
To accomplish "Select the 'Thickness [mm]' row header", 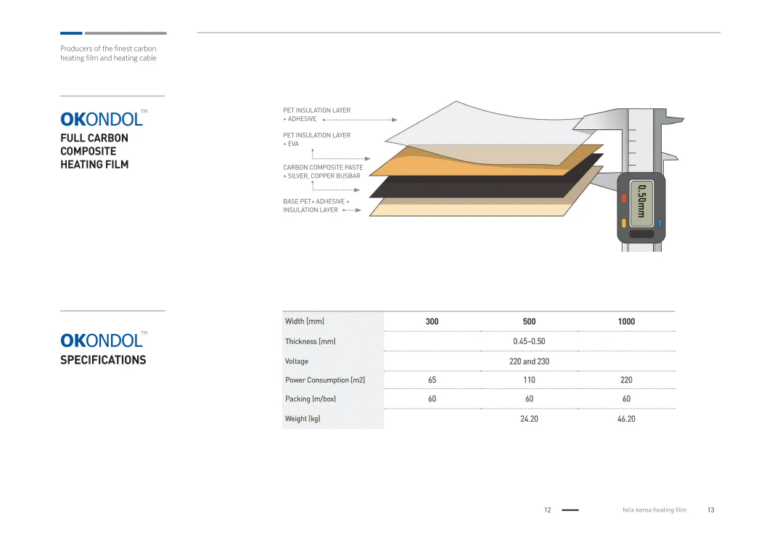I will click(311, 341).
